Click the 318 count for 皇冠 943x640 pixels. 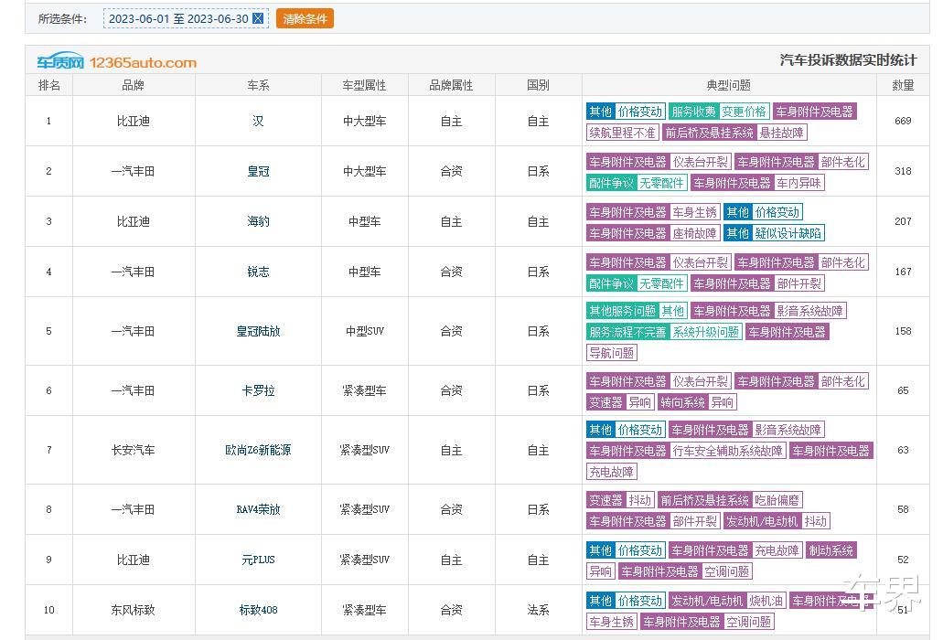click(903, 171)
